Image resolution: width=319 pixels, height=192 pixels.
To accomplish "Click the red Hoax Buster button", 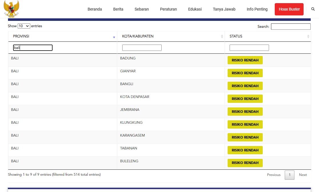I will click(289, 9).
